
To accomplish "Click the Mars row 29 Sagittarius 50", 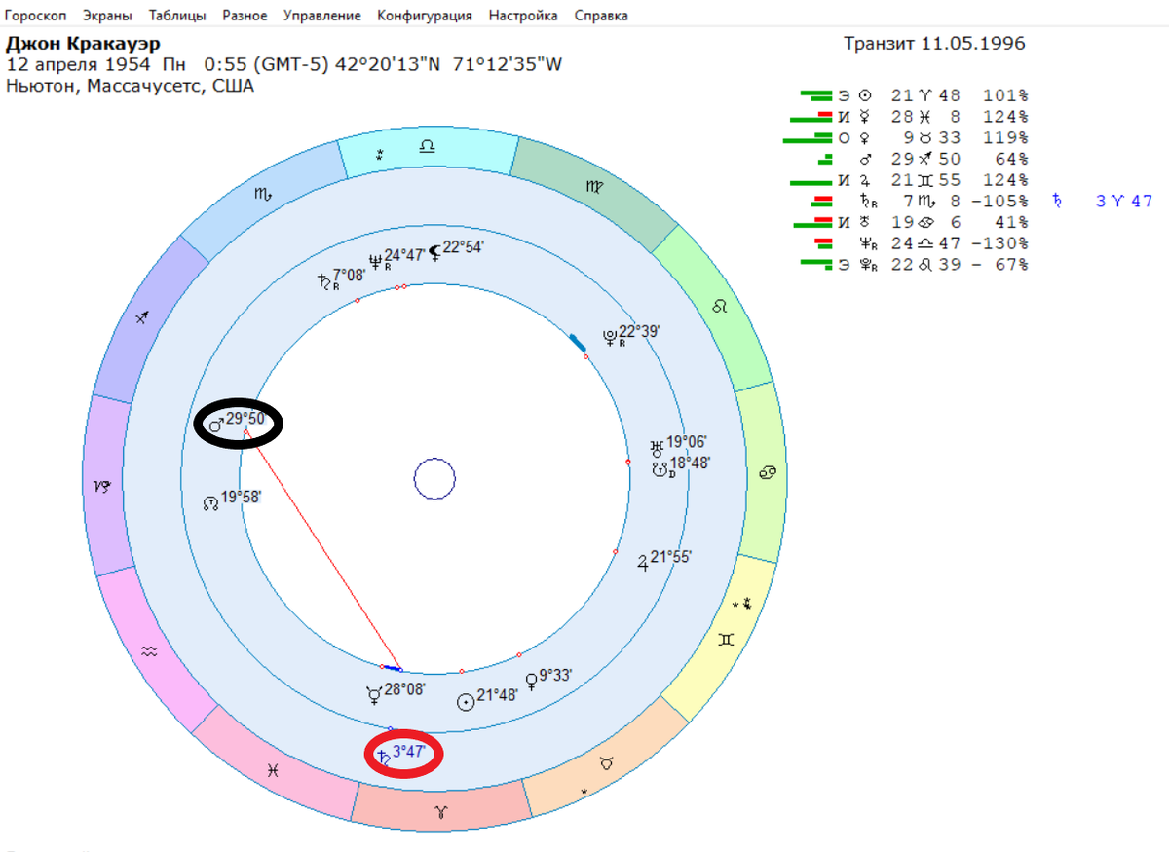I will point(923,159).
